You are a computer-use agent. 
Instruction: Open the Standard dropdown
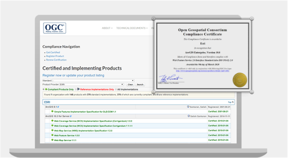coord(93,80)
